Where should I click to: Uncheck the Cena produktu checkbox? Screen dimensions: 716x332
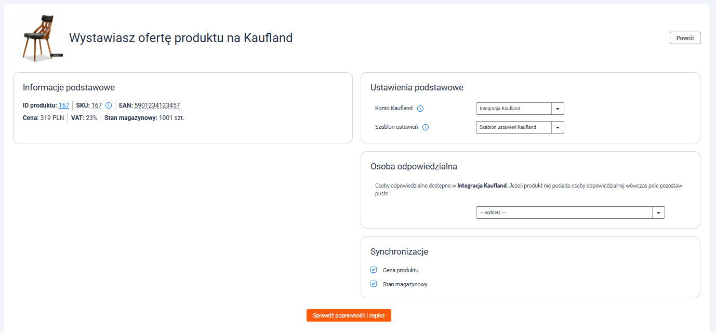coord(374,270)
